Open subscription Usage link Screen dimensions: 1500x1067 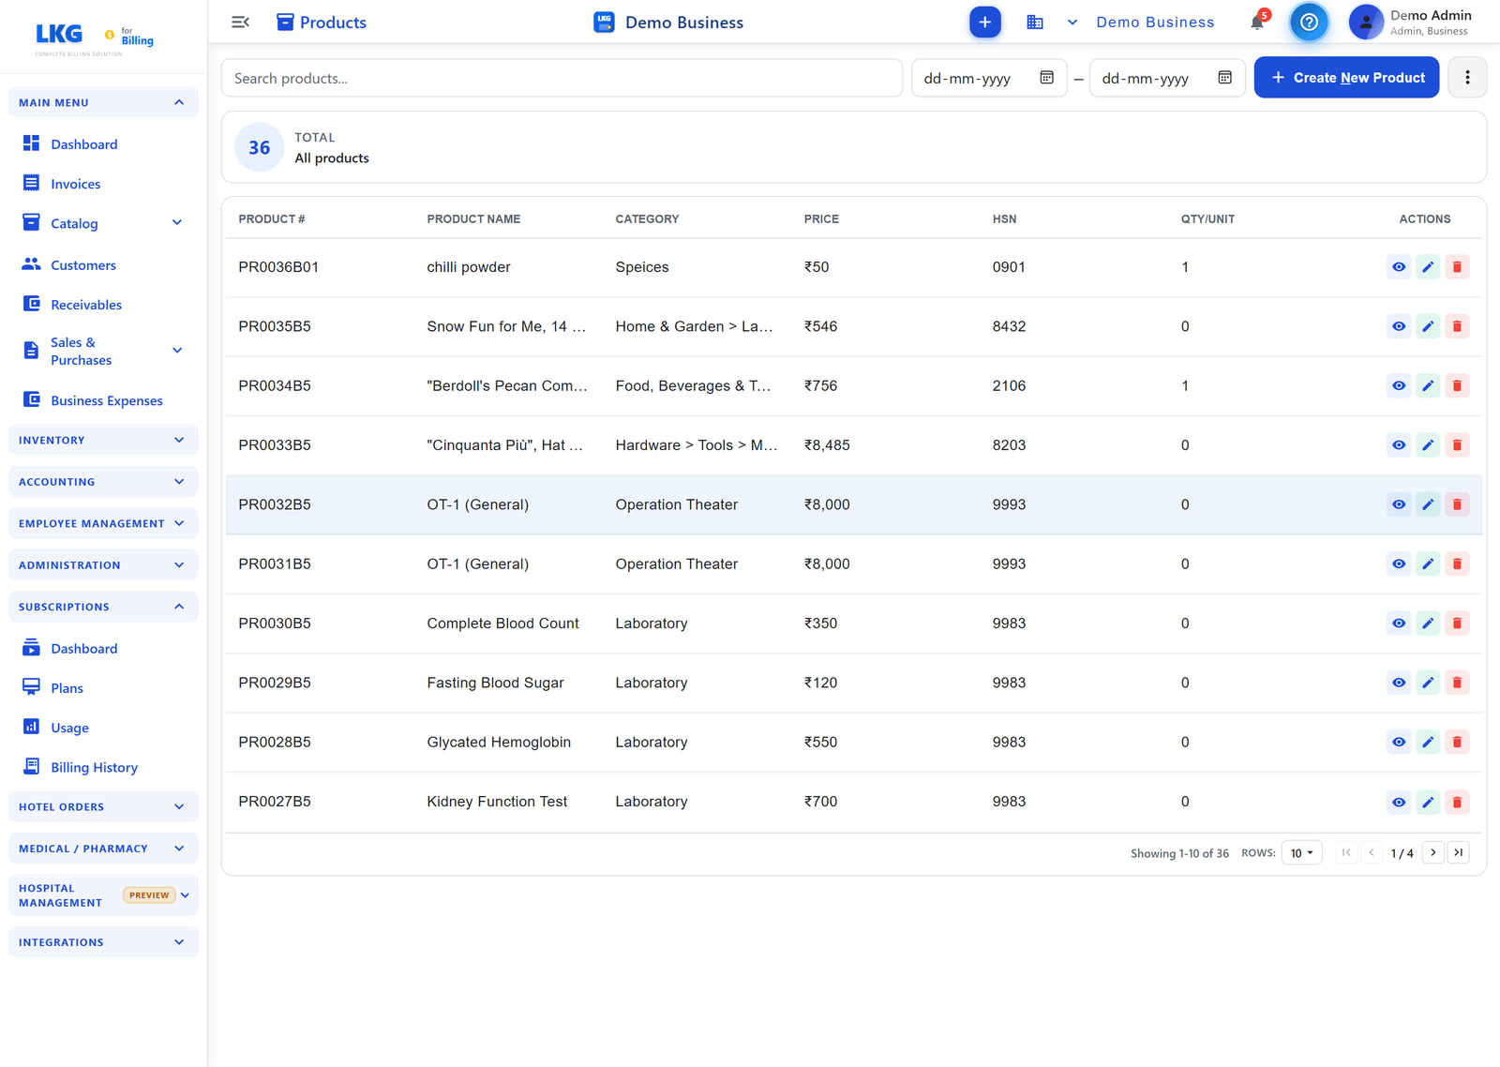[103, 728]
